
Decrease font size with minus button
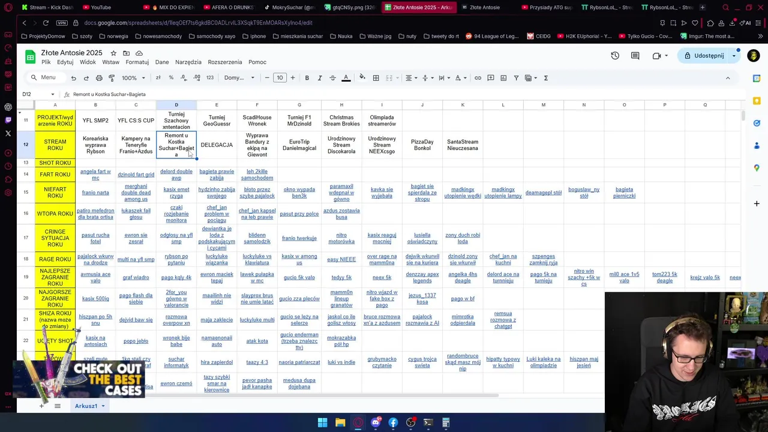(267, 78)
